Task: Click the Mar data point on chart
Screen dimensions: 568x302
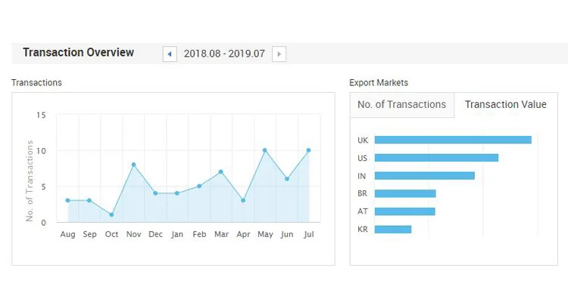Action: pos(221,172)
